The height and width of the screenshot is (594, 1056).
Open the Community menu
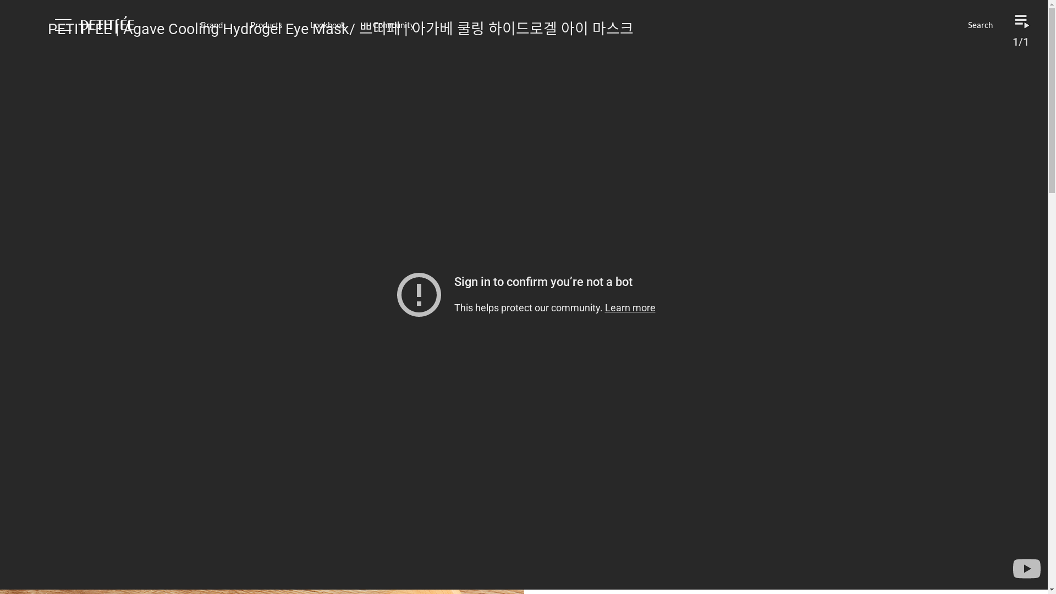(394, 25)
